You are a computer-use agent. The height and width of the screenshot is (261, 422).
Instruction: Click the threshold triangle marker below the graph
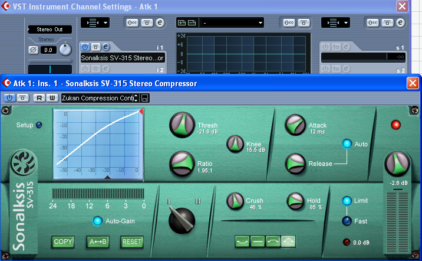pyautogui.click(x=107, y=177)
